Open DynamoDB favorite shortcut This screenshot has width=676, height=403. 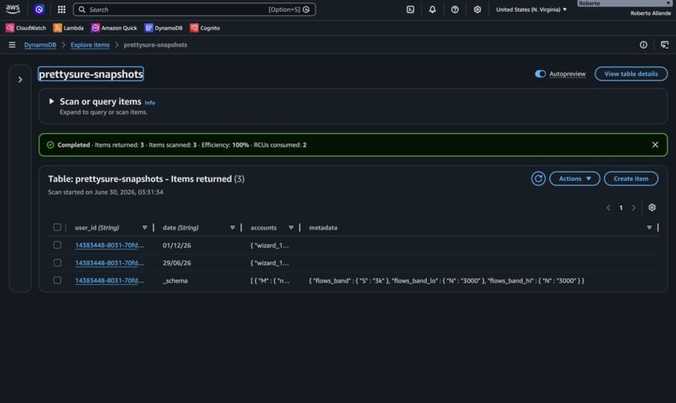coord(164,28)
